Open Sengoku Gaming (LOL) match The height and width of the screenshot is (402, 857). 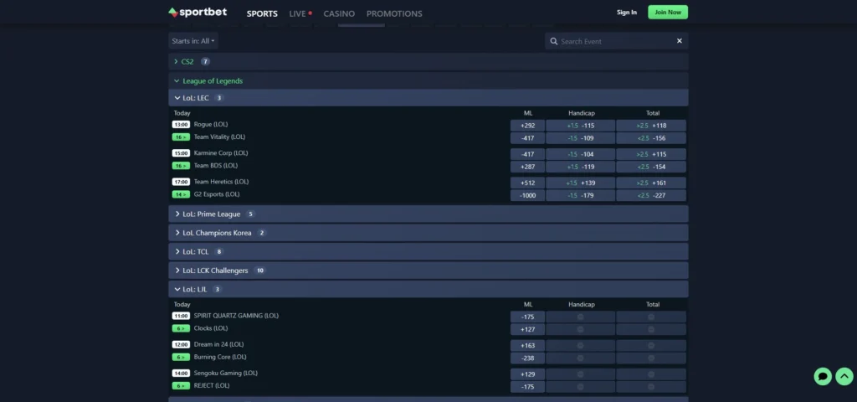click(226, 373)
